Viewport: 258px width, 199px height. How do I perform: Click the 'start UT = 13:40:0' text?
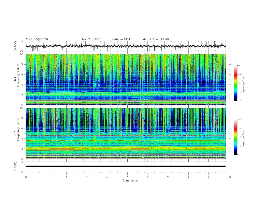tap(157, 39)
